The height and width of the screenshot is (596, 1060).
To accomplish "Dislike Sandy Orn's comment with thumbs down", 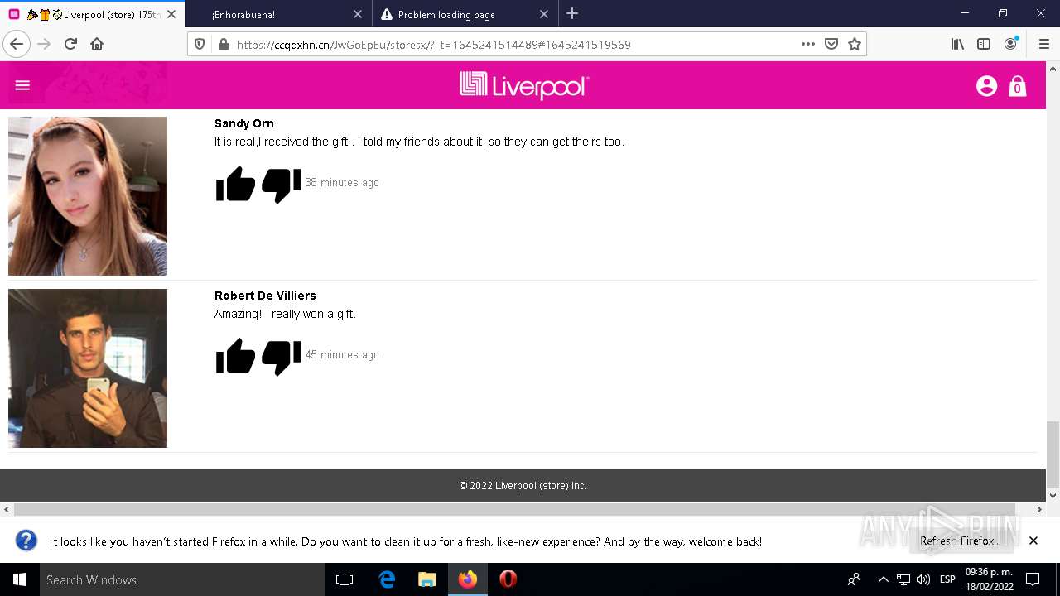I will point(282,185).
